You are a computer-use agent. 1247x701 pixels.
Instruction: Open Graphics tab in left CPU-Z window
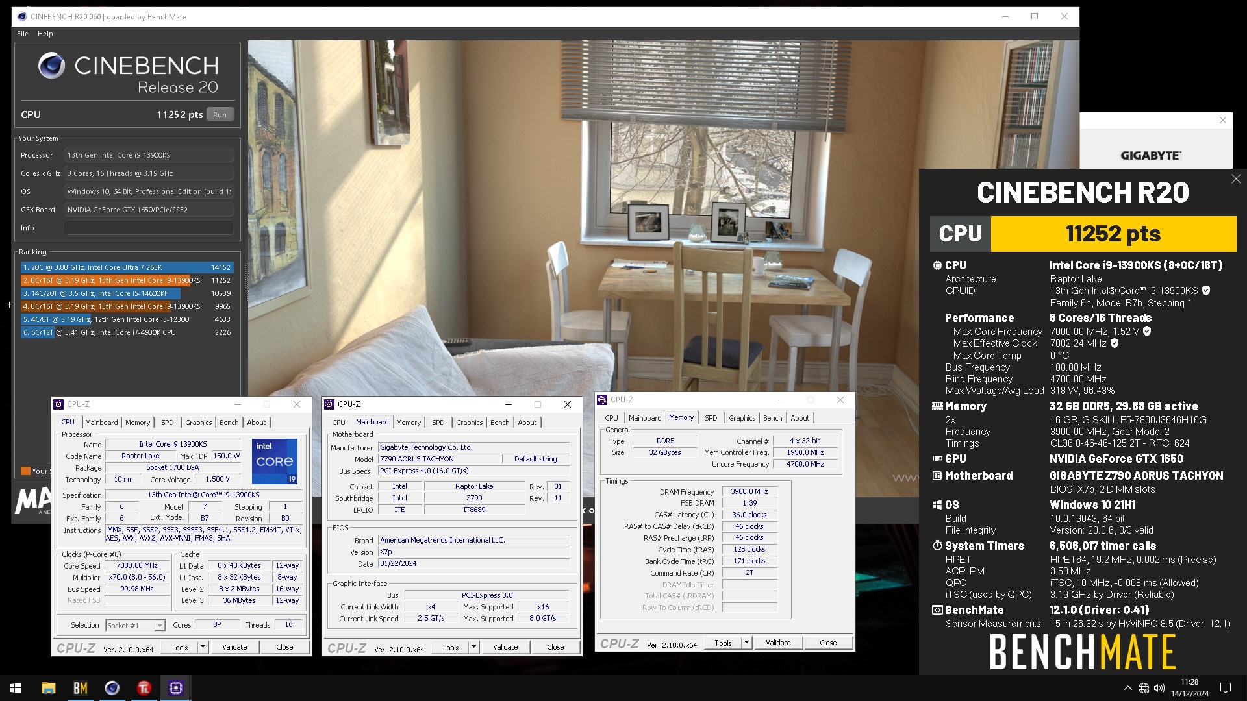[x=199, y=423]
